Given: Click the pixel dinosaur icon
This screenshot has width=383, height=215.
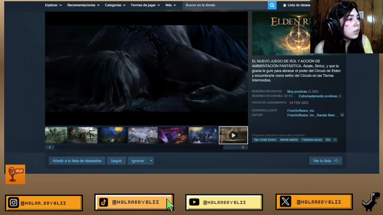Looking at the screenshot, I should pos(371,202).
